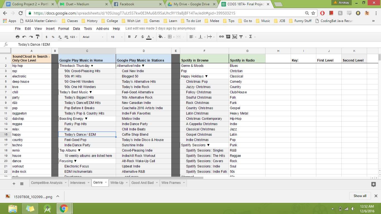Screen dimensions: 381x214
Task: Apply strikethrough formatting
Action: point(143,37)
